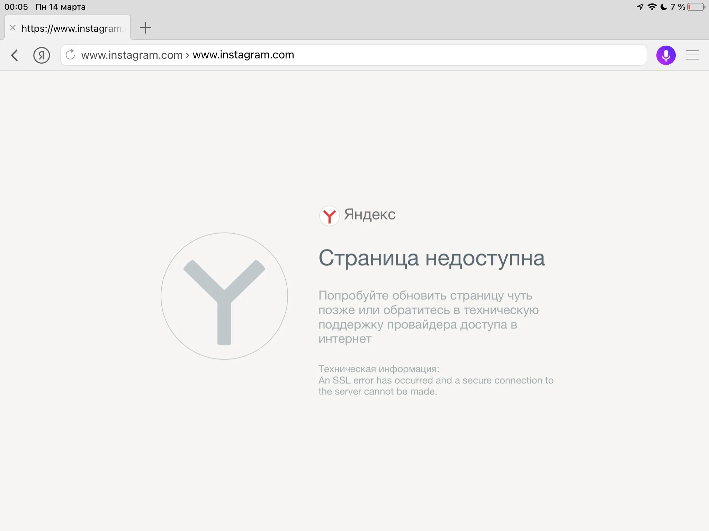Image resolution: width=709 pixels, height=531 pixels.
Task: Tap the Wi-Fi status icon
Action: point(652,7)
